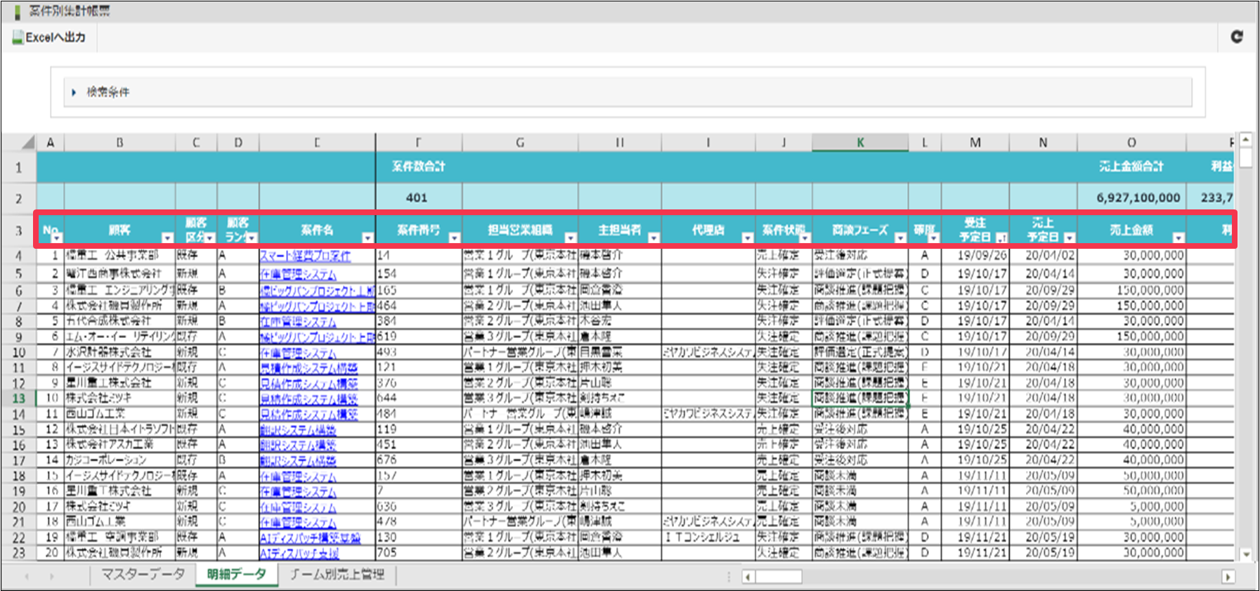Click 売上予定日 cell 20/04/02

pos(1043,256)
